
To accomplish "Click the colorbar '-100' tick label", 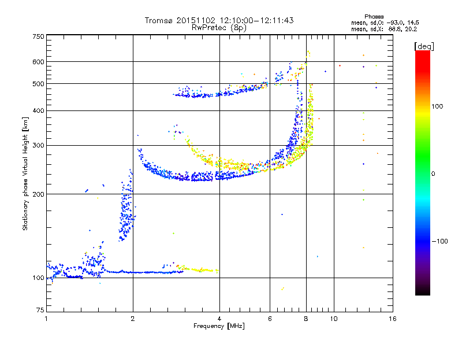I will pos(439,241).
